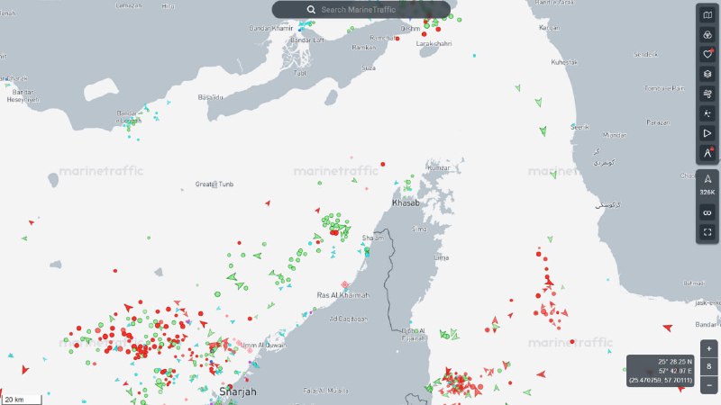Zoom in with the plus button
This screenshot has height=405, width=721.
[708, 349]
